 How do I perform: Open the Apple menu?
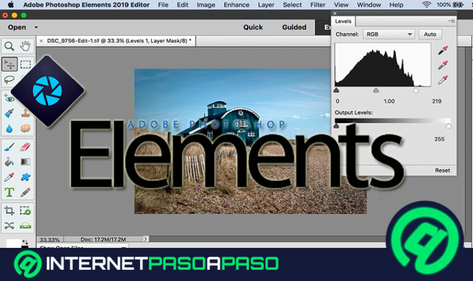click(x=11, y=4)
